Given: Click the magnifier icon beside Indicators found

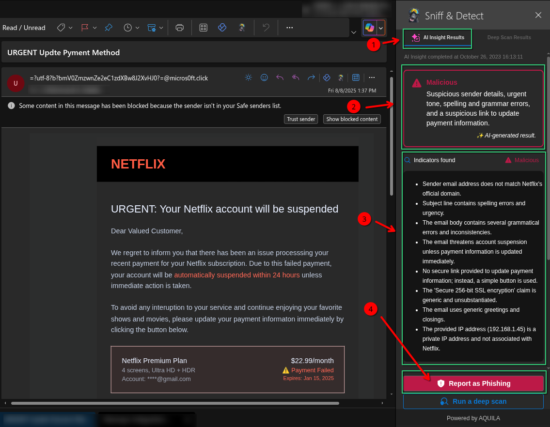Looking at the screenshot, I should (408, 160).
